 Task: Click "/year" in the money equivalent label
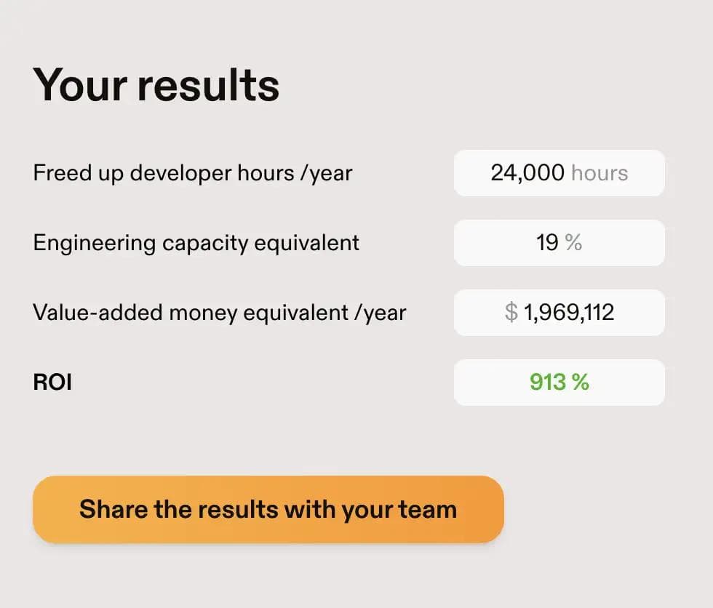tap(378, 313)
